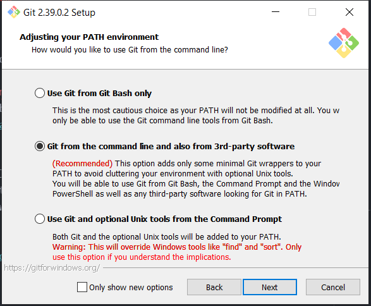Click the "Adjusting your PATH environment" heading
The height and width of the screenshot is (306, 371).
pyautogui.click(x=89, y=37)
